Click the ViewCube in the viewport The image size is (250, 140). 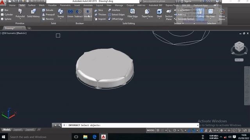point(239,47)
